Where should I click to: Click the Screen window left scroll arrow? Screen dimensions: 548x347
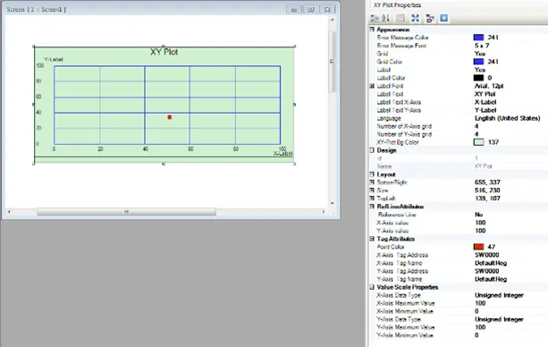[x=9, y=212]
